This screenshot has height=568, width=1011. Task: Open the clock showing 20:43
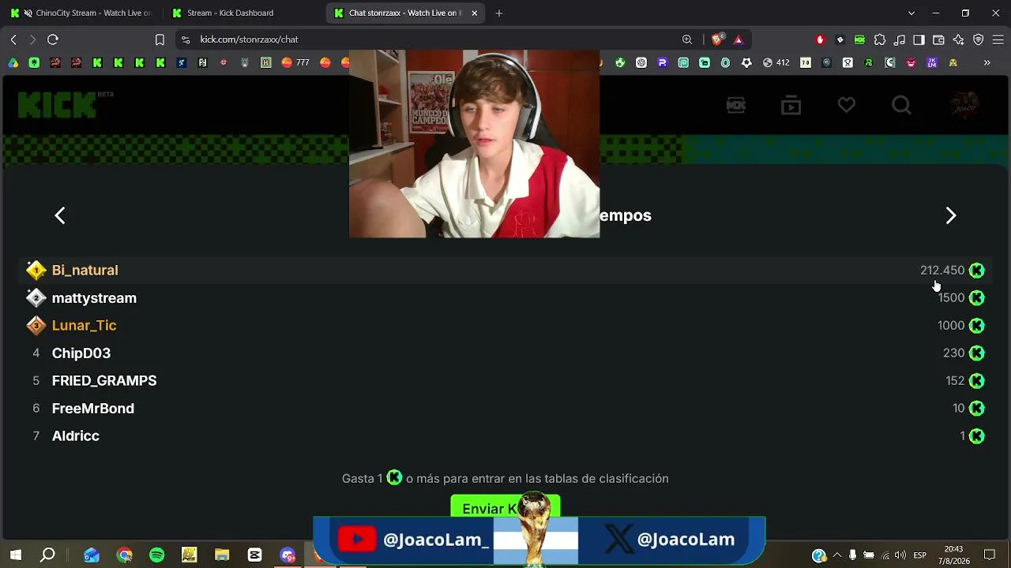953,555
